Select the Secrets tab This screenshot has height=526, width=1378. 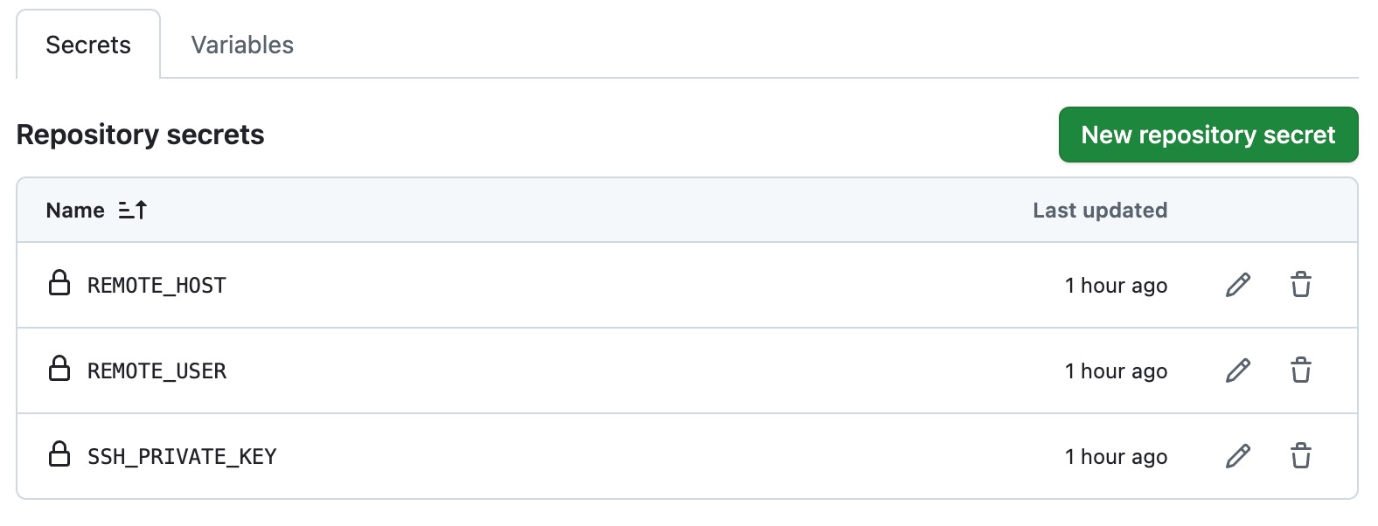(x=87, y=45)
